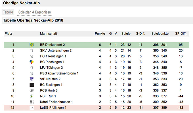Switch to the Tabelle tab
Screen dimensions: 193x113
(x=8, y=12)
